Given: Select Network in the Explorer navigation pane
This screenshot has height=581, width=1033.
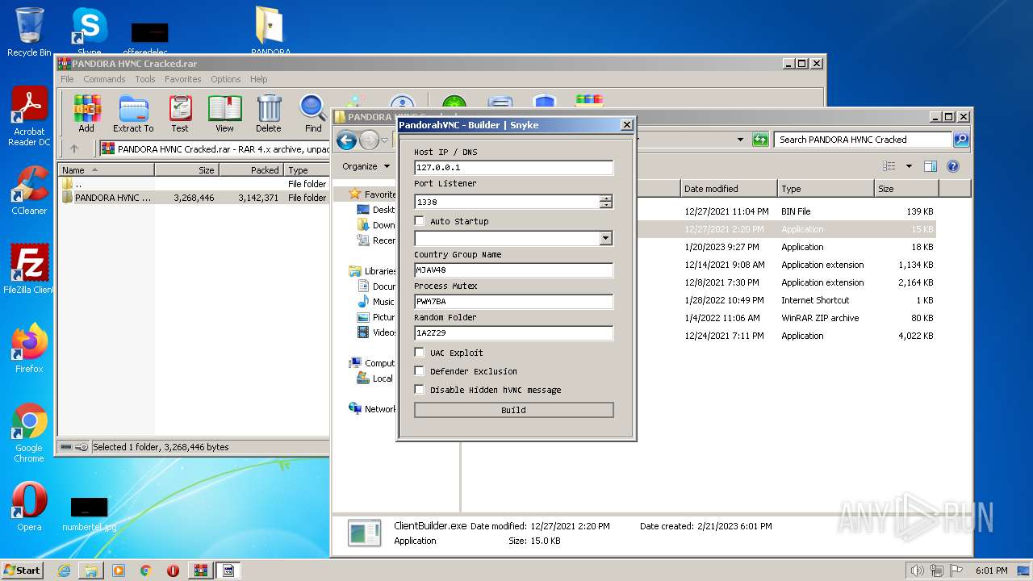Looking at the screenshot, I should point(372,409).
